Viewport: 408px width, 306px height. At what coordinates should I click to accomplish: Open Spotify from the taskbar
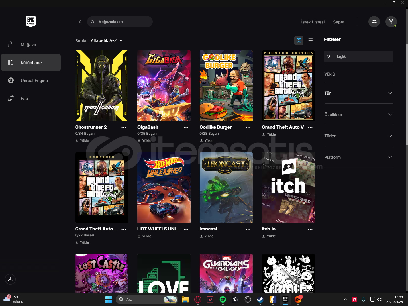click(223, 299)
